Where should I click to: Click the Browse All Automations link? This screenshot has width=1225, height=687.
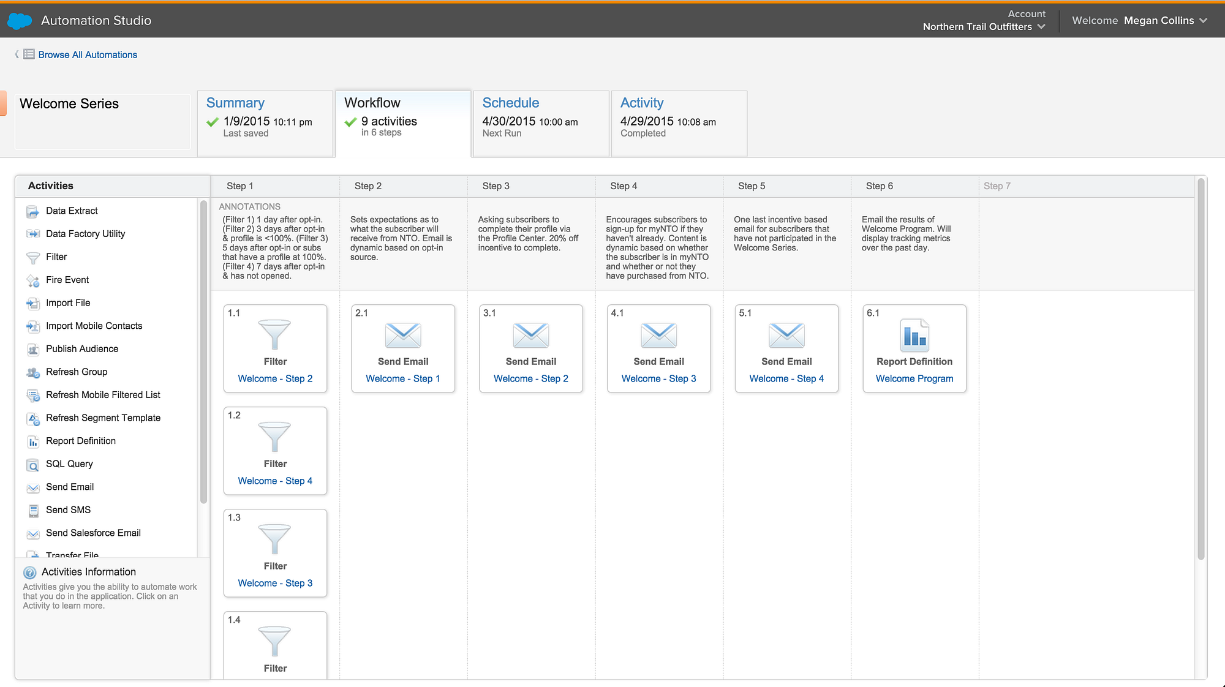point(88,55)
